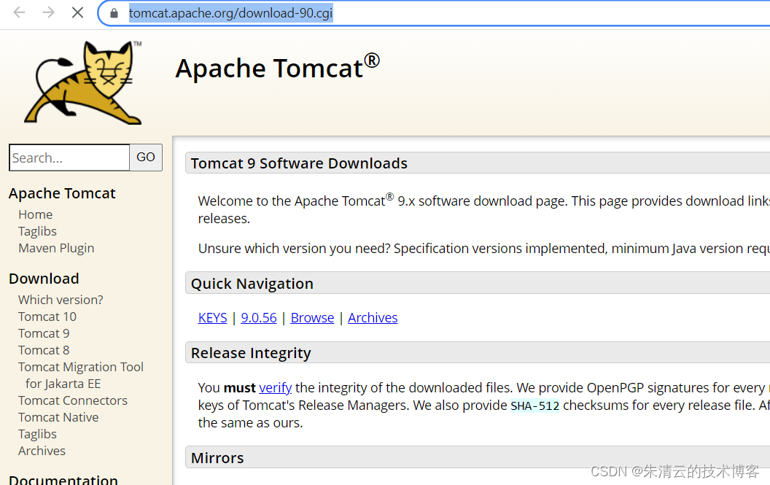Click the SHA-512 code text
Image resolution: width=770 pixels, height=485 pixels.
coord(534,406)
